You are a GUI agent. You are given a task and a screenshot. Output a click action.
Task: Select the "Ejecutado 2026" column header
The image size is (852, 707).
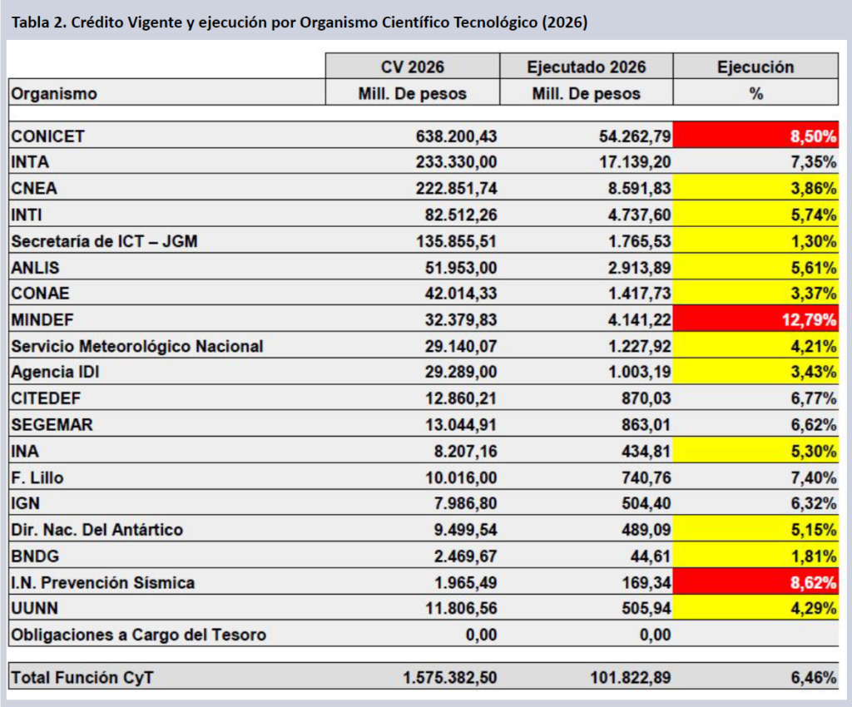(586, 67)
